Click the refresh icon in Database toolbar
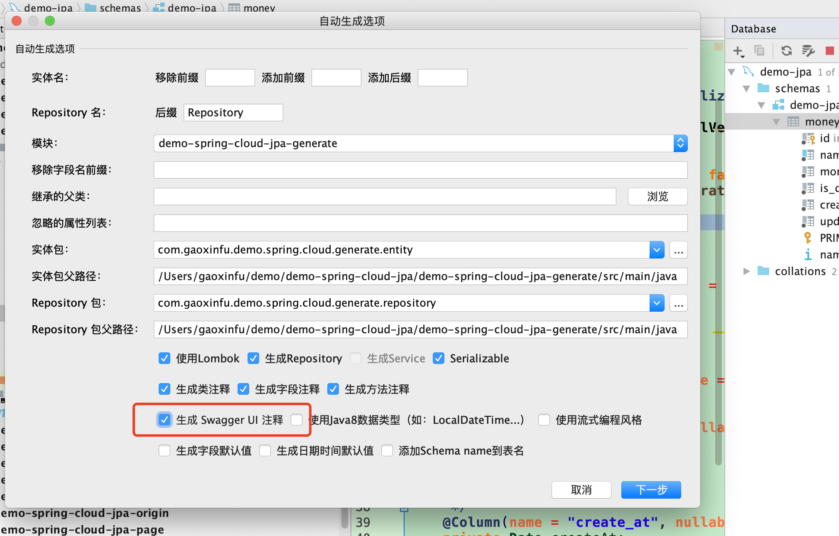The height and width of the screenshot is (536, 839). [786, 51]
